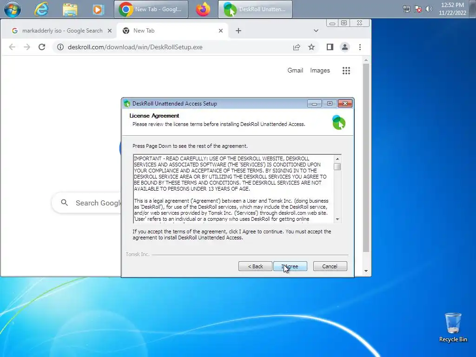Click the Back button in setup
This screenshot has height=357, width=476.
tap(255, 266)
